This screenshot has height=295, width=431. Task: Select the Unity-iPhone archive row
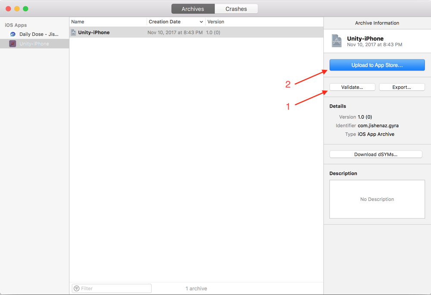196,32
